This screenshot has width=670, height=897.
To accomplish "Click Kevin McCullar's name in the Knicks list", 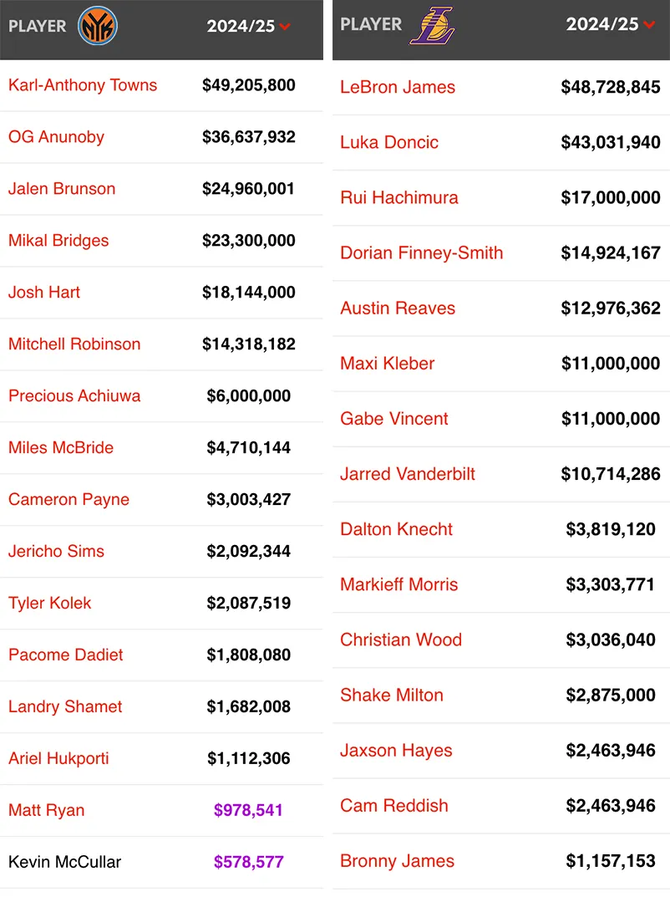I will [x=64, y=862].
